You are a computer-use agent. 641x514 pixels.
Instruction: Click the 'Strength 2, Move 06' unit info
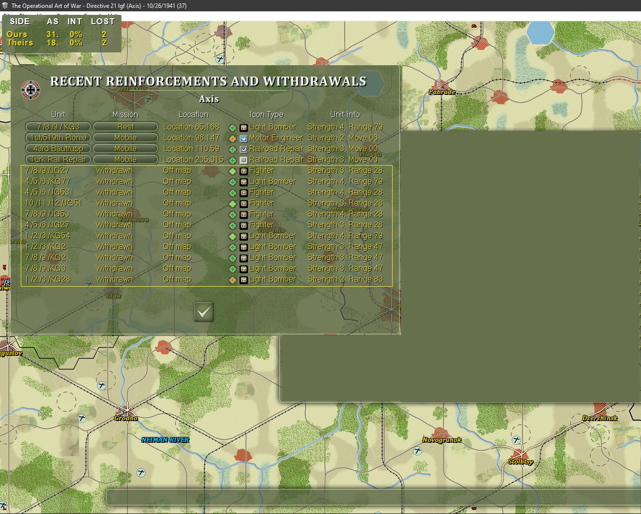tap(342, 138)
